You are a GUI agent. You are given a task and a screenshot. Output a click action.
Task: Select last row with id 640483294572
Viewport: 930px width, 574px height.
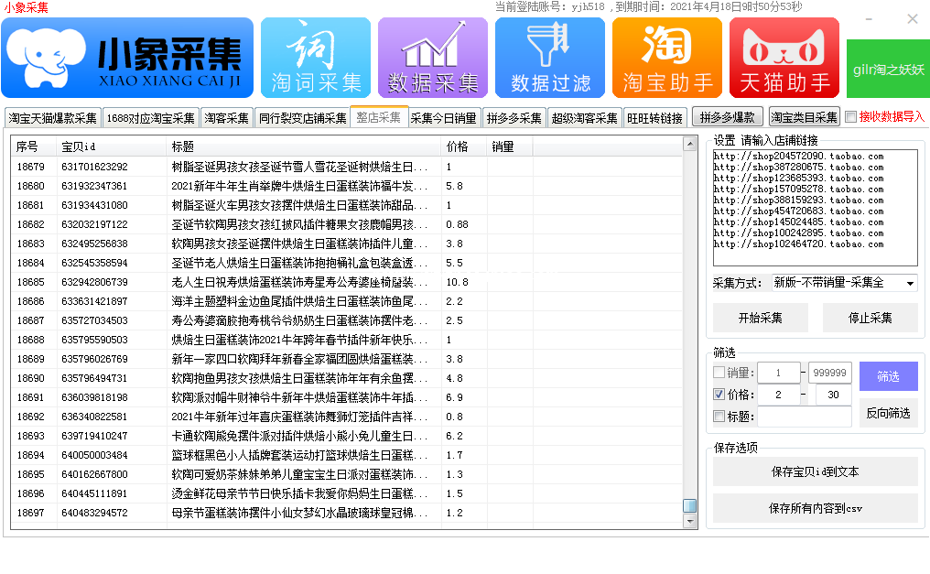[x=346, y=513]
